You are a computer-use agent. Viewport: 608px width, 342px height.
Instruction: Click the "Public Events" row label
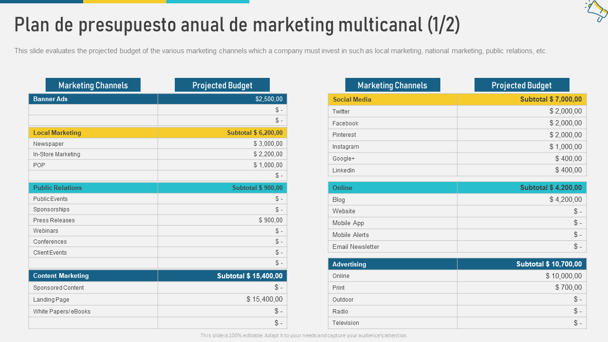point(50,199)
